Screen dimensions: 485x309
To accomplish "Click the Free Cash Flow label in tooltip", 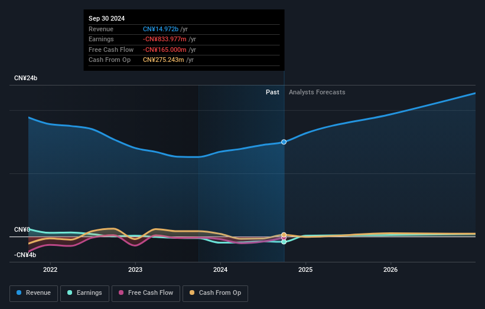I will click(111, 50).
